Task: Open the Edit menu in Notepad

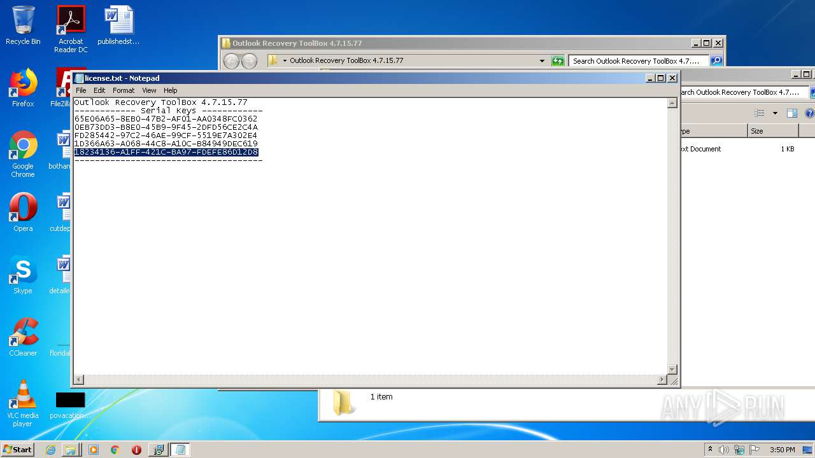Action: [99, 90]
